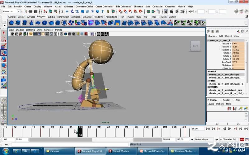The width and height of the screenshot is (249, 155).
Task: Toggle wireframe display in panel toolbar
Action: coord(61,34)
